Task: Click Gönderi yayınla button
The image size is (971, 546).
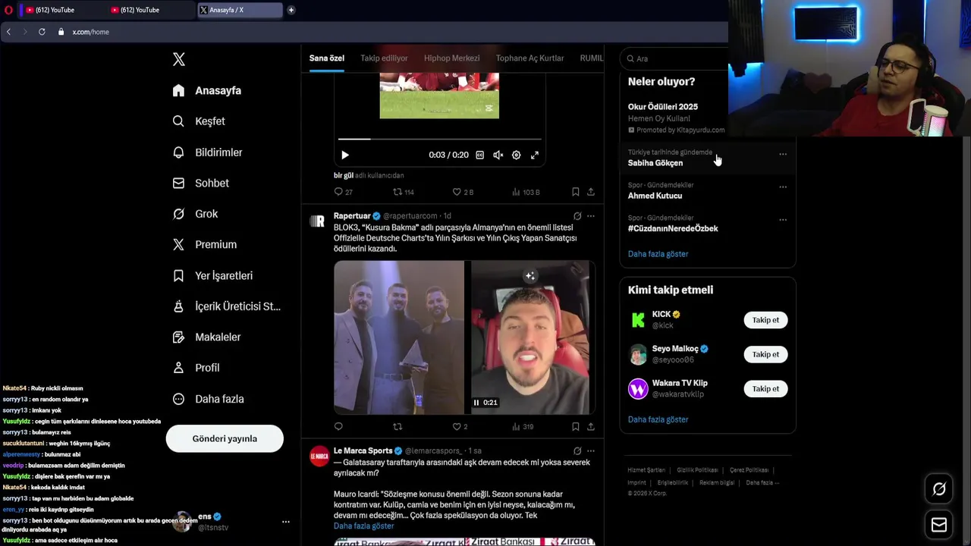Action: [x=225, y=438]
